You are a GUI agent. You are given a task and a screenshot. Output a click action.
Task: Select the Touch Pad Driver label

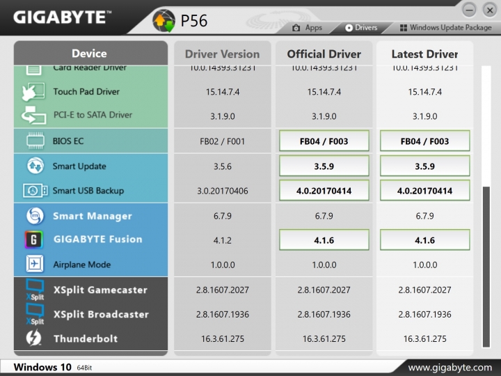(86, 92)
